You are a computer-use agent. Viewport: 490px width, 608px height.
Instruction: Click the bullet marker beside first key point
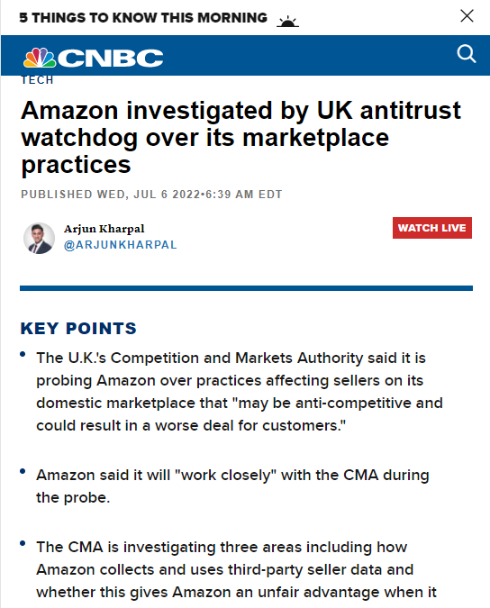click(x=23, y=354)
